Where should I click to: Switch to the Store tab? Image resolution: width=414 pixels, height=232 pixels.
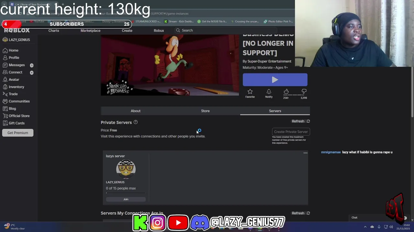[x=205, y=111]
